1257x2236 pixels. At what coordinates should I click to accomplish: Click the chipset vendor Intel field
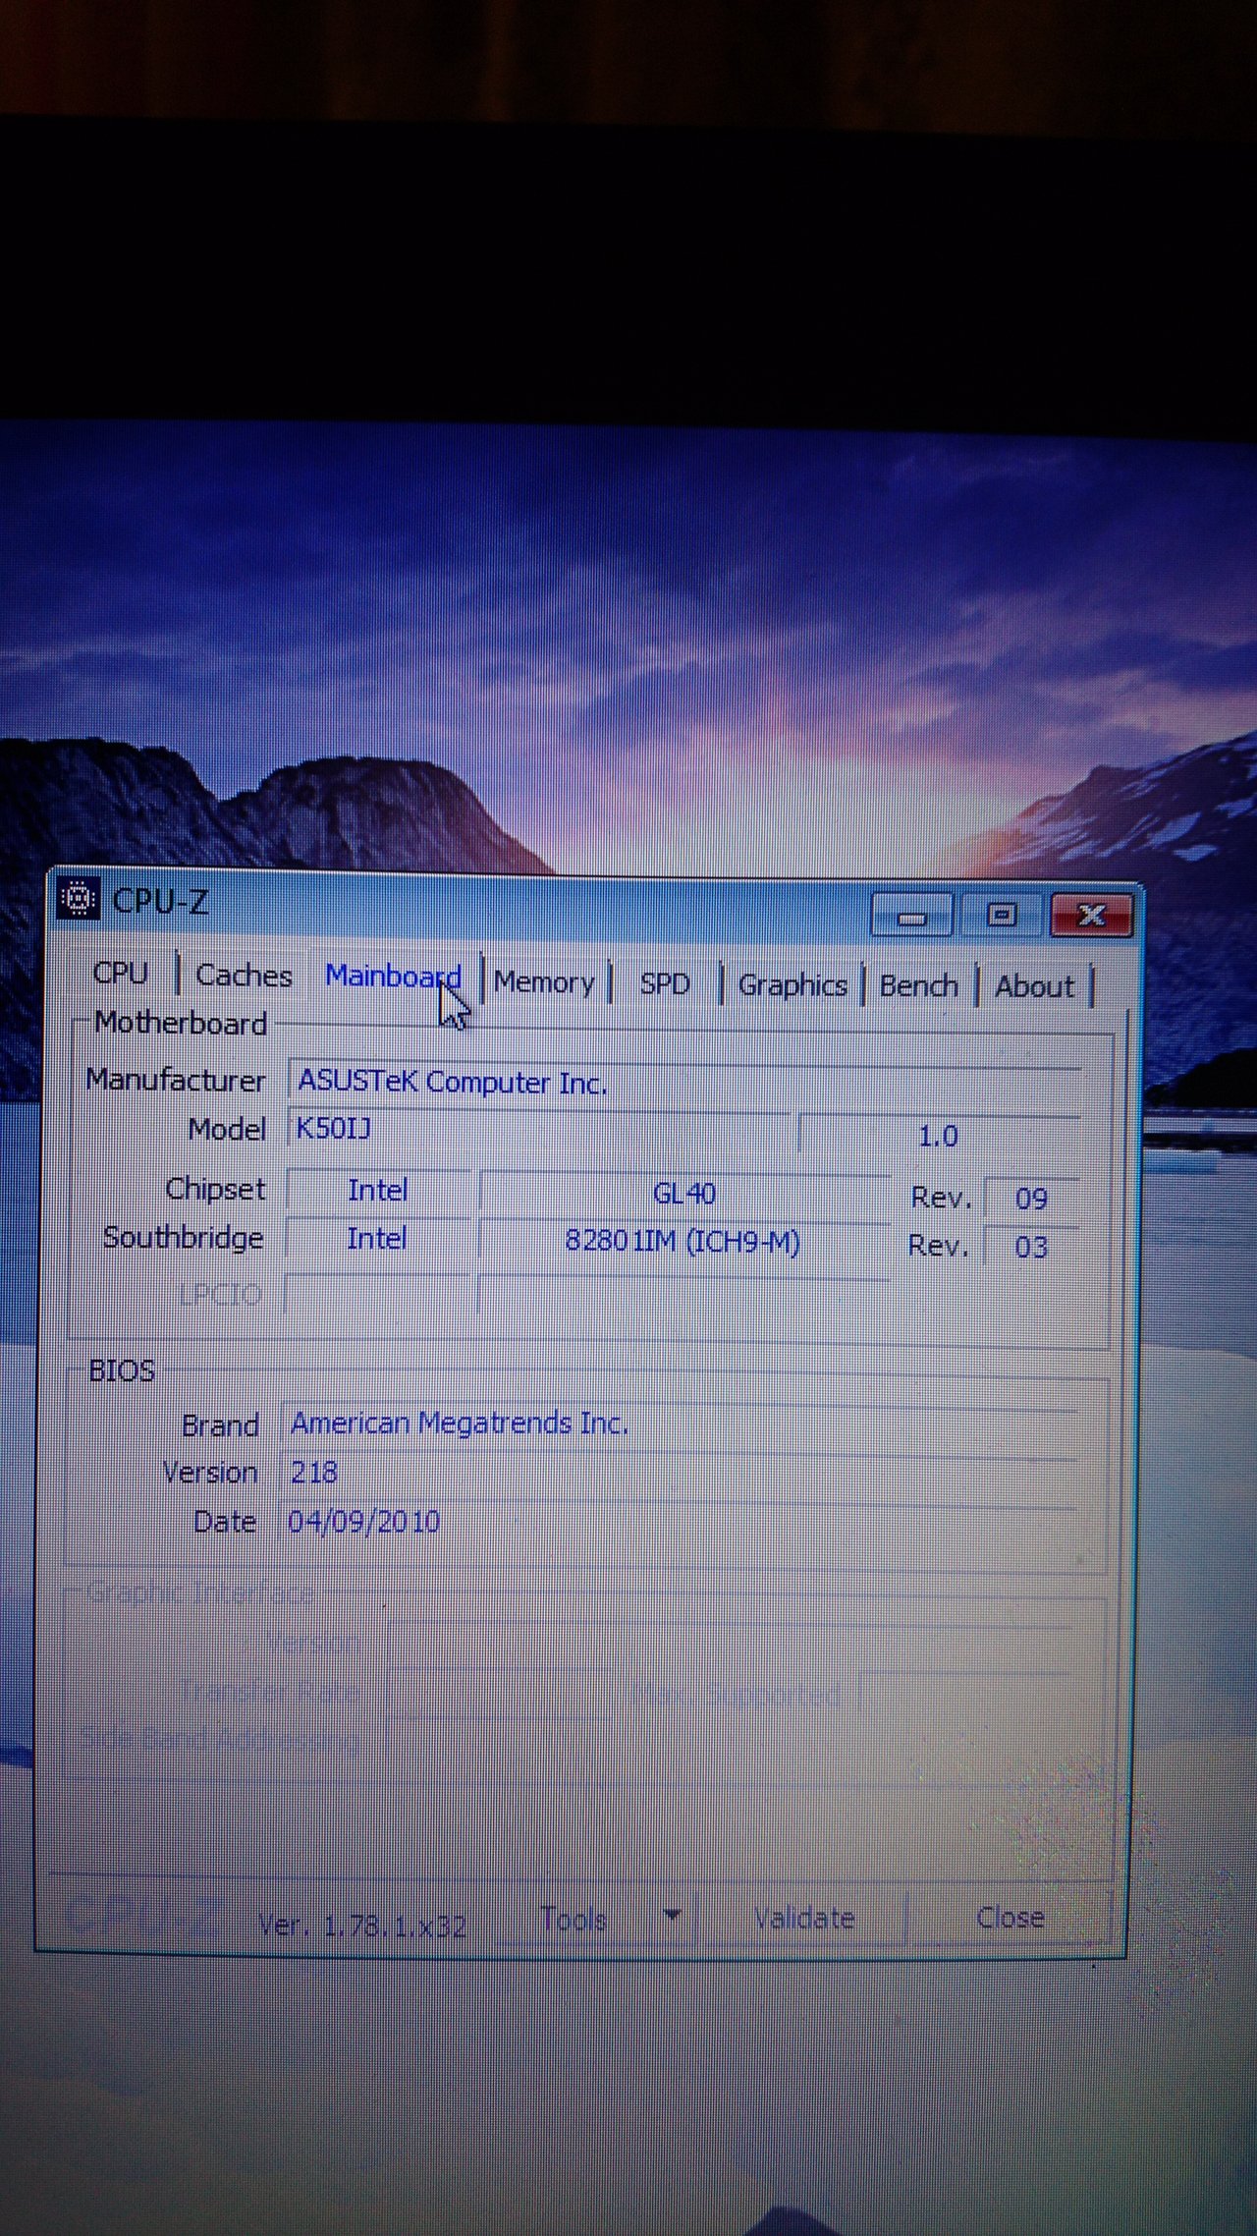[378, 1190]
